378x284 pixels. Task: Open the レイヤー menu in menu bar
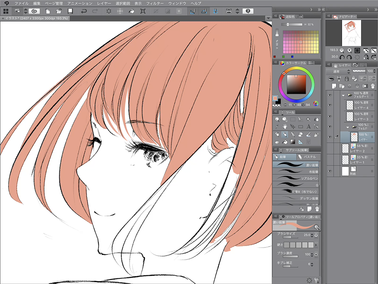tap(104, 3)
